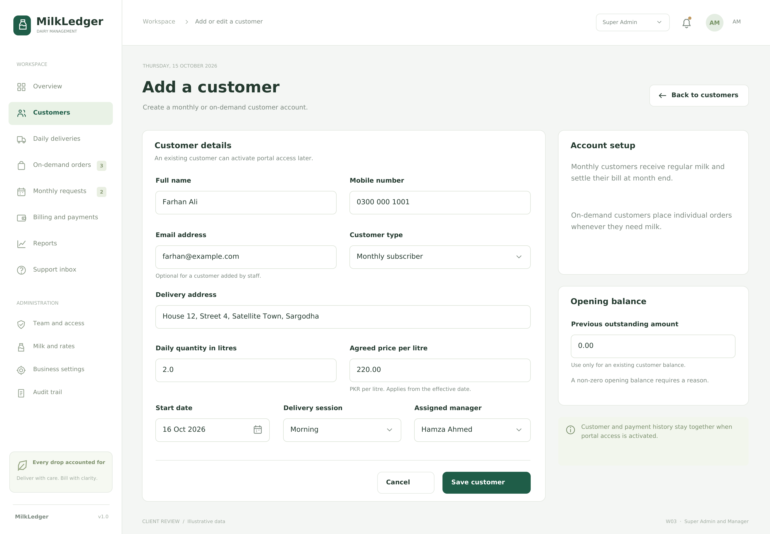This screenshot has width=770, height=534.
Task: Click the Email address input field
Action: [x=246, y=257]
